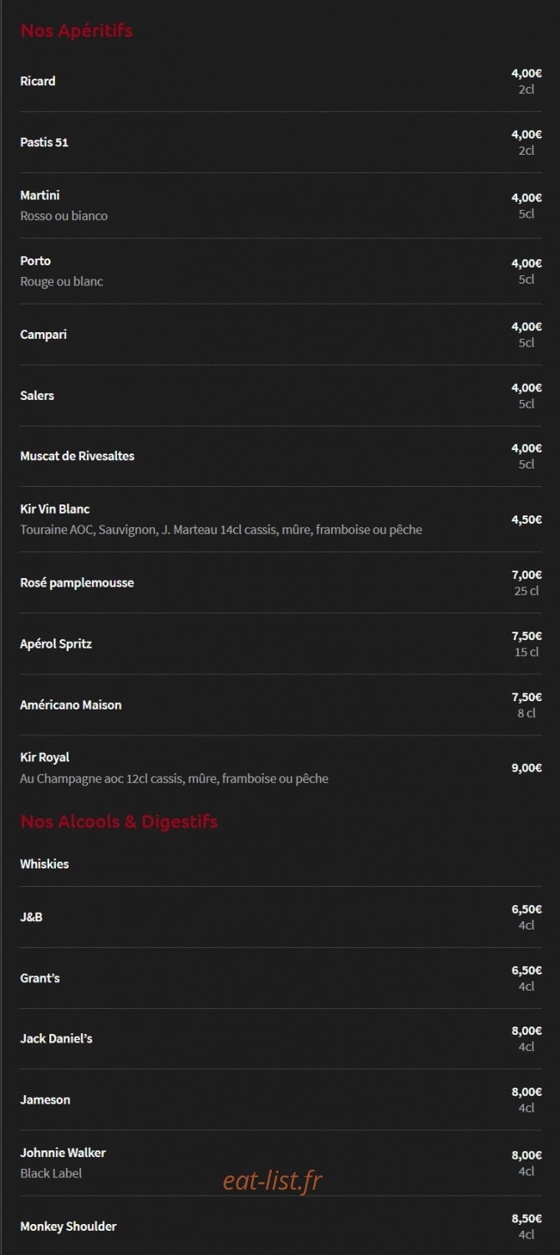This screenshot has width=560, height=1255.
Task: Click Rosso ou bianco description
Action: (64, 216)
